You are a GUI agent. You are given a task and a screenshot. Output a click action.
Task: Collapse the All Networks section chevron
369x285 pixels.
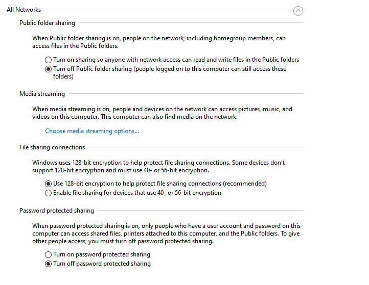tap(298, 11)
